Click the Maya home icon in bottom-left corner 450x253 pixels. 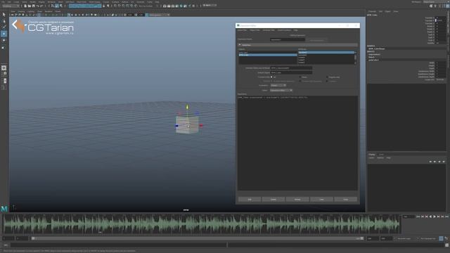[x=4, y=209]
